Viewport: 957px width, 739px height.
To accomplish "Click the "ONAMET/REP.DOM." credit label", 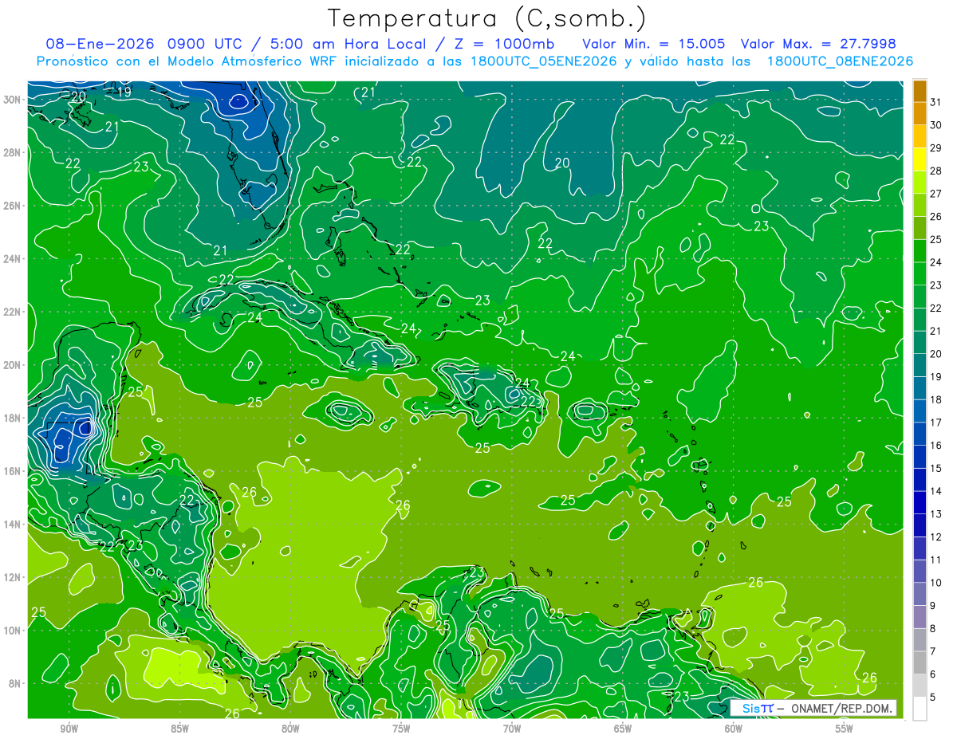I will pyautogui.click(x=840, y=708).
